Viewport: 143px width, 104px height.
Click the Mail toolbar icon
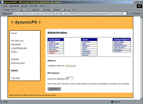pos(63,10)
